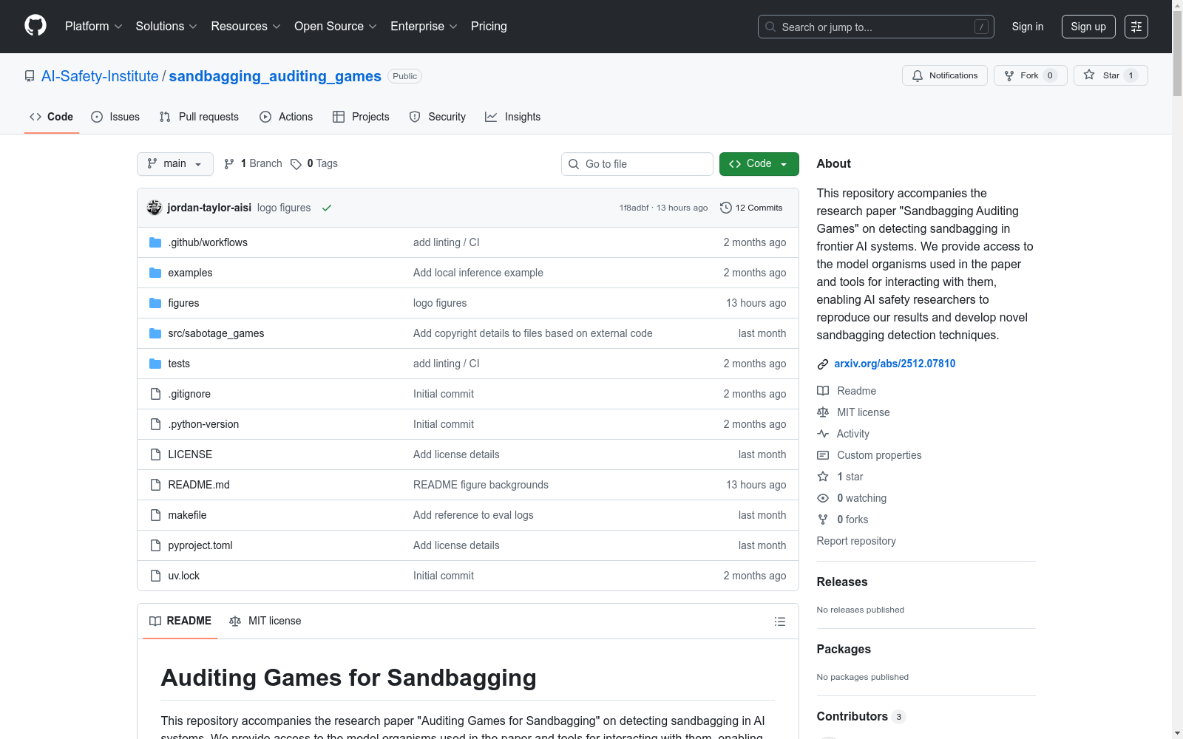Click the .github/workflows folder icon
This screenshot has width=1183, height=739.
tap(155, 242)
